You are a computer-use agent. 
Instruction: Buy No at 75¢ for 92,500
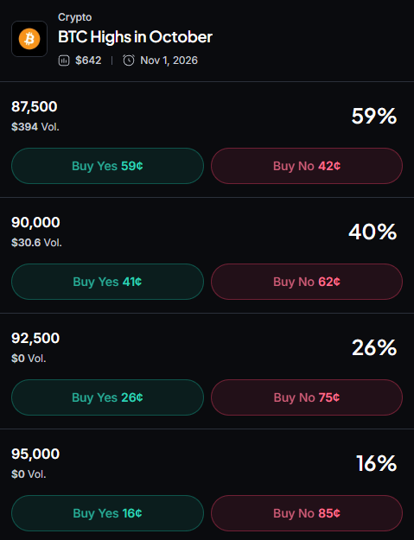tap(307, 397)
